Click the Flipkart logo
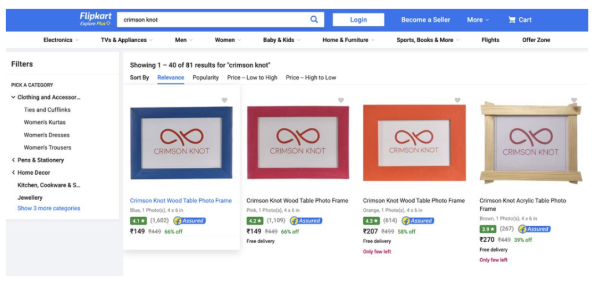Screen dimensions: 593x283 click(x=95, y=19)
